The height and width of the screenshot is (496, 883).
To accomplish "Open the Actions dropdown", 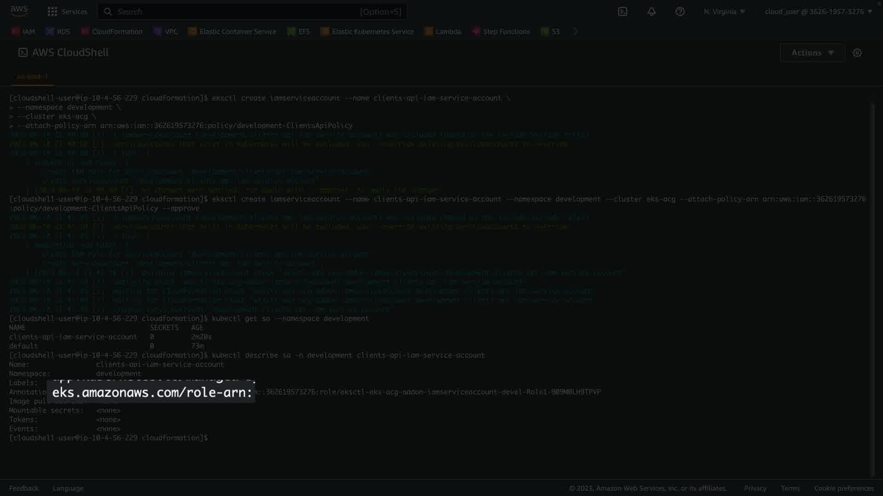I will click(x=812, y=53).
